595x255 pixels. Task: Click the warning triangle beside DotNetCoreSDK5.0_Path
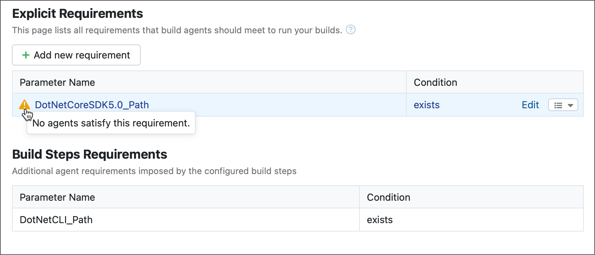[24, 105]
